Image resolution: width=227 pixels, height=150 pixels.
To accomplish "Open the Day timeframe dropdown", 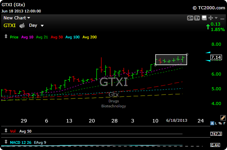I will 36,26.
